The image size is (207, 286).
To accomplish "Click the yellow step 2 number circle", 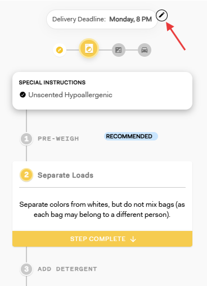I will pos(26,175).
